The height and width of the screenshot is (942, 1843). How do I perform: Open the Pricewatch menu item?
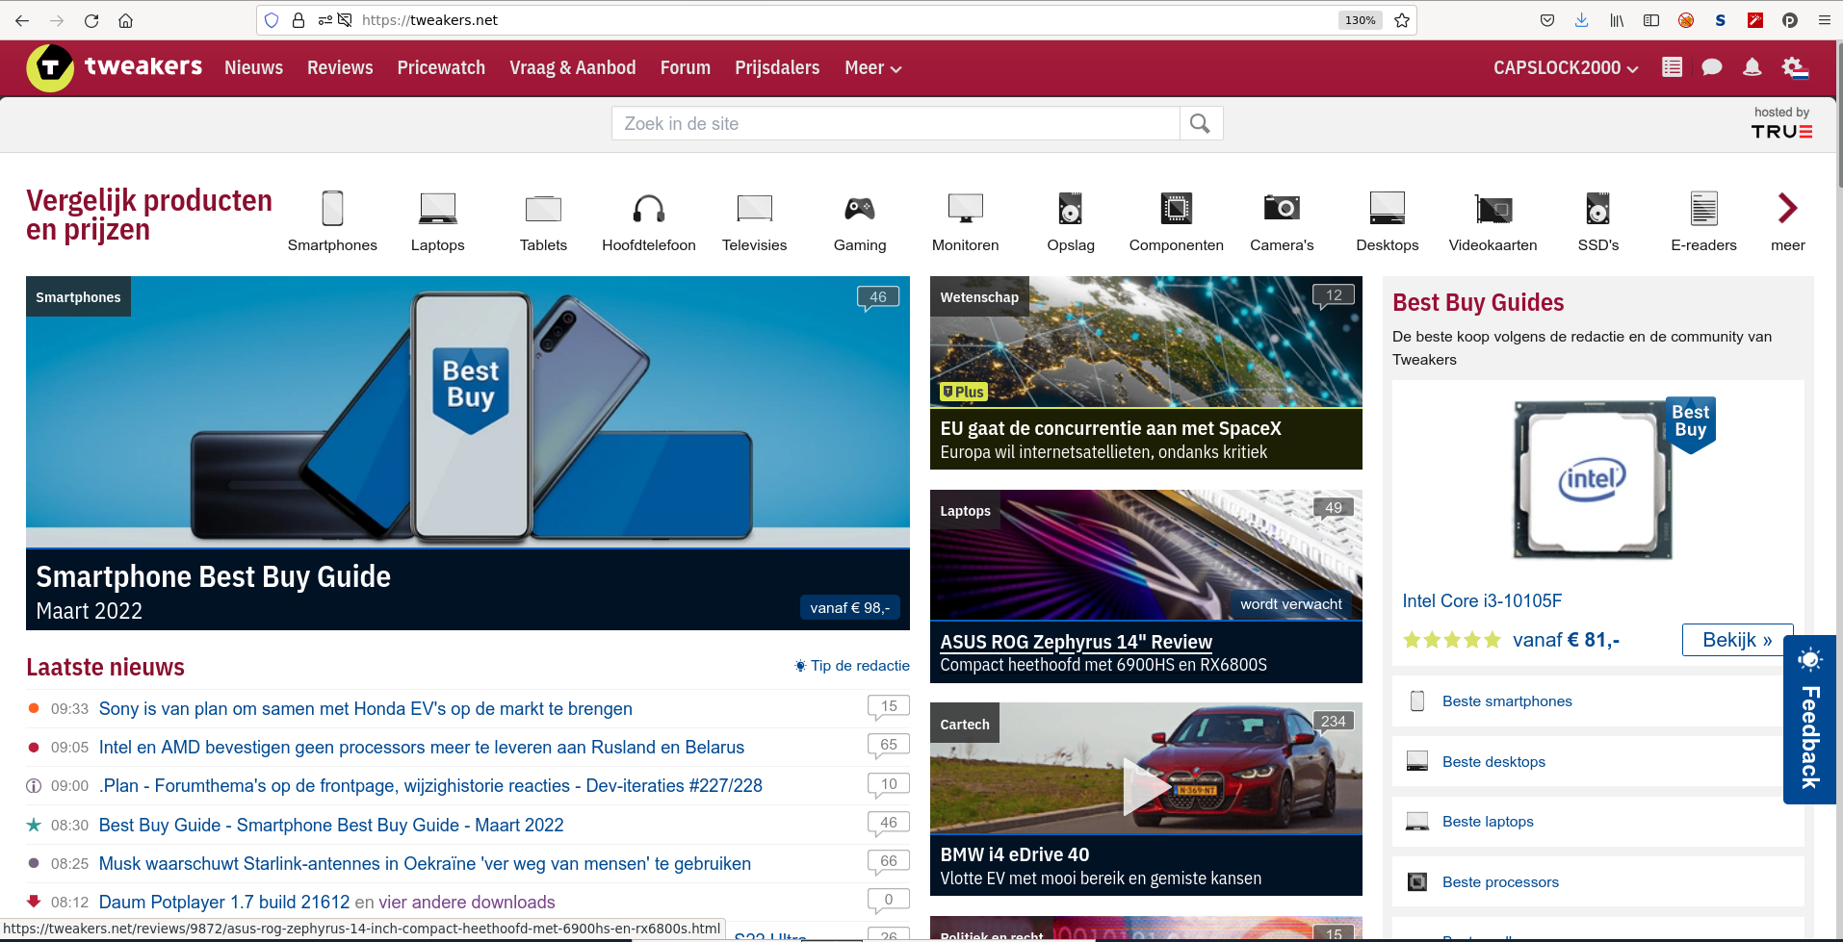[x=441, y=67]
